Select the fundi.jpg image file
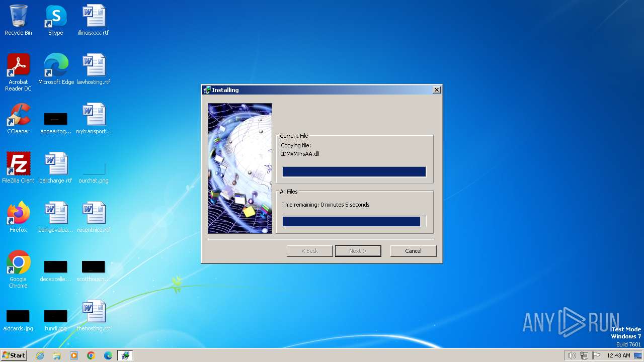This screenshot has width=644, height=362. [x=55, y=320]
